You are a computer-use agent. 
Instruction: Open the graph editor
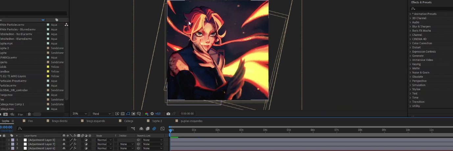coord(162,129)
